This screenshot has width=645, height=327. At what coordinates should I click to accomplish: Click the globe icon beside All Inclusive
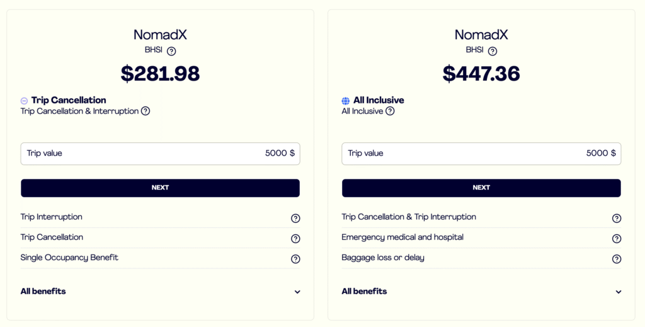[345, 100]
